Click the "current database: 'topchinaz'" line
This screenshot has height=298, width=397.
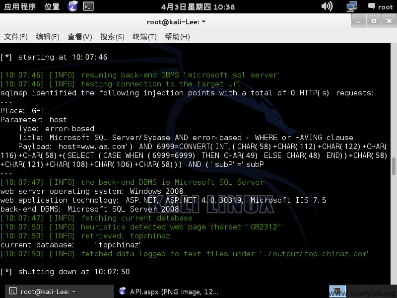[x=70, y=245]
